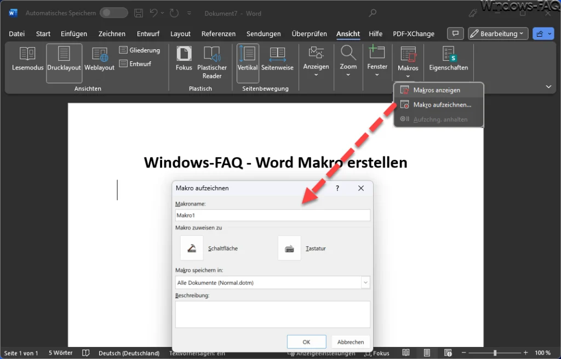Click the help question mark in dialog
Screen dimensions: 561x359
tap(337, 188)
